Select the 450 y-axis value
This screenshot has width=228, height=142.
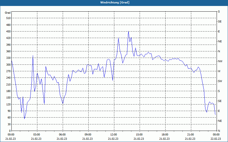[9, 32]
